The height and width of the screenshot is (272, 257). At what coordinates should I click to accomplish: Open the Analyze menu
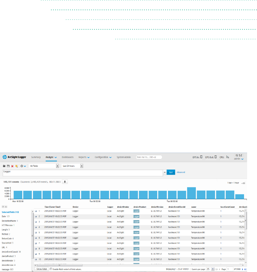(x=51, y=157)
